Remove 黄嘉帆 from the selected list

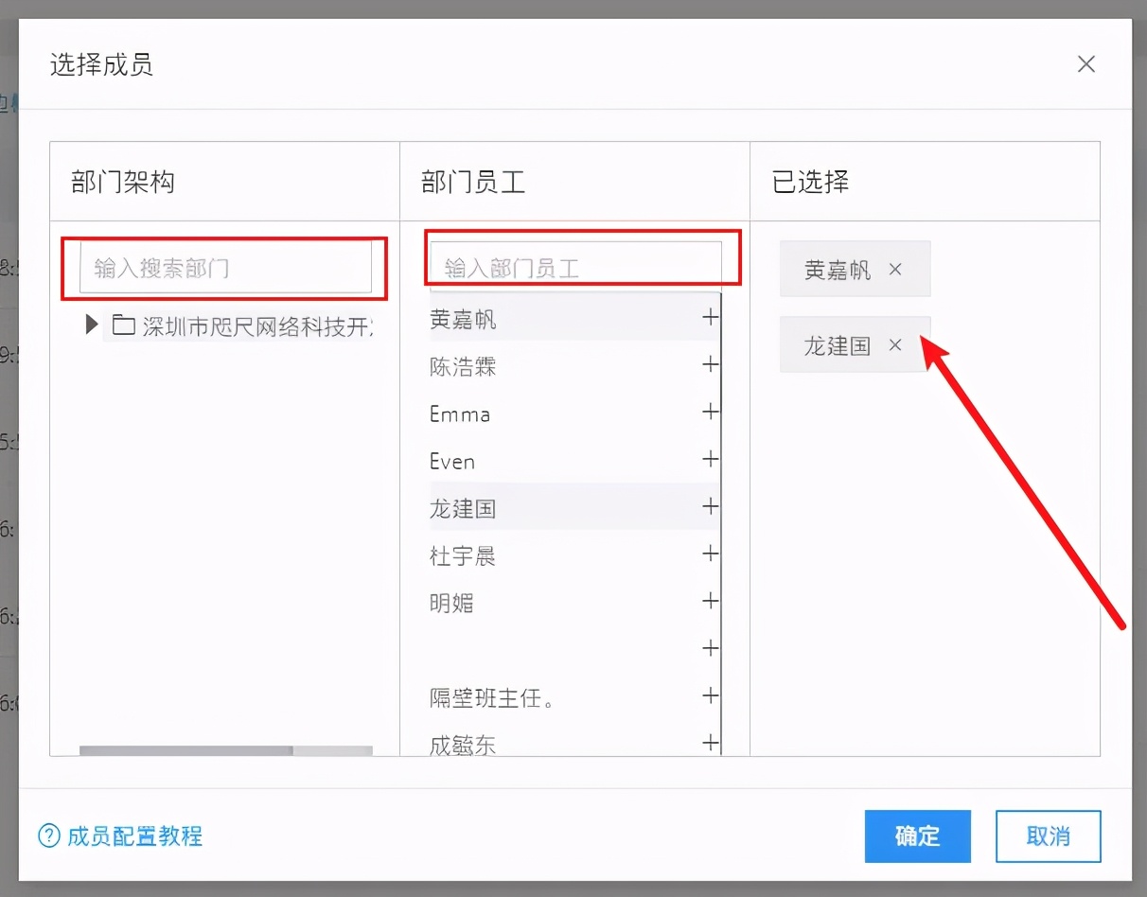[x=894, y=269]
